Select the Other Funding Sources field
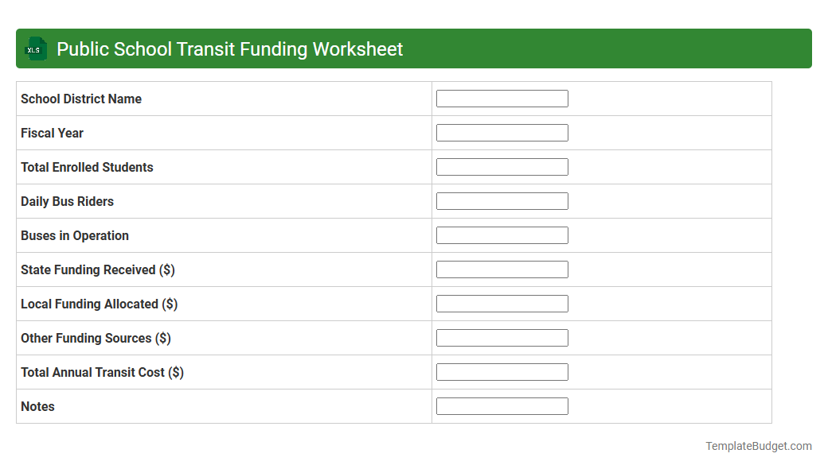 (502, 337)
